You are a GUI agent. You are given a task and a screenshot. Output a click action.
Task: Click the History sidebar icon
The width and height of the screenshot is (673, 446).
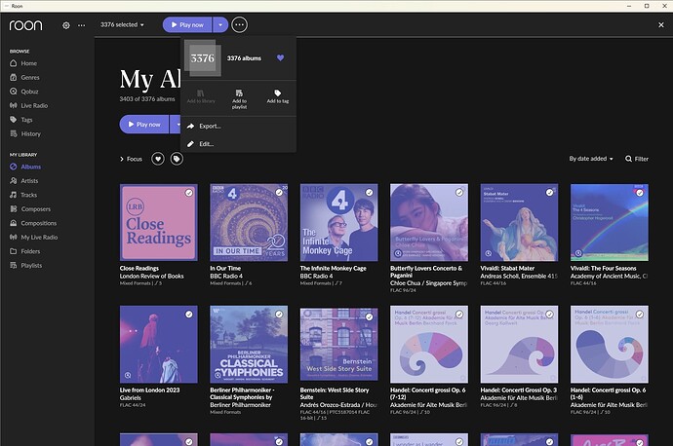tap(14, 133)
